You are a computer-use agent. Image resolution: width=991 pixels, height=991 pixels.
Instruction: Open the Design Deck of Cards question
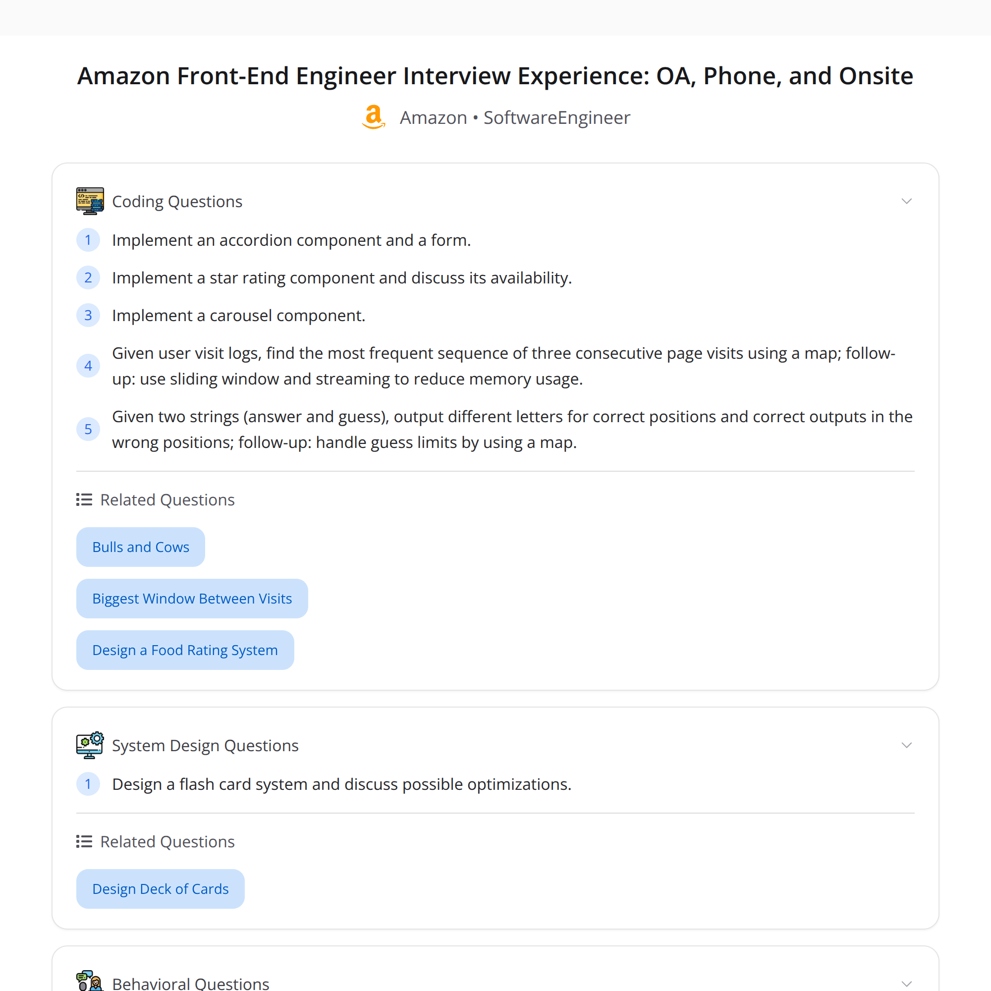click(x=160, y=888)
